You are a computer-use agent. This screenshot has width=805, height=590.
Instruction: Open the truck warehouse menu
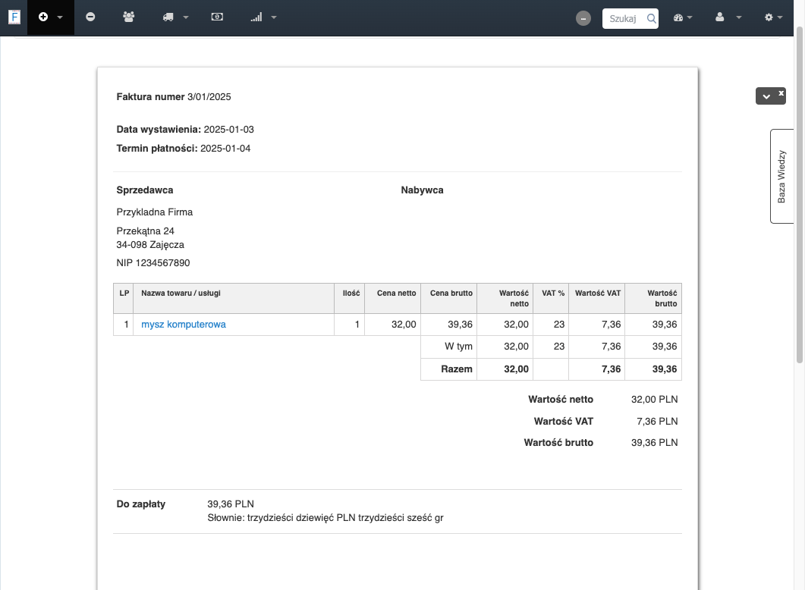pos(175,17)
